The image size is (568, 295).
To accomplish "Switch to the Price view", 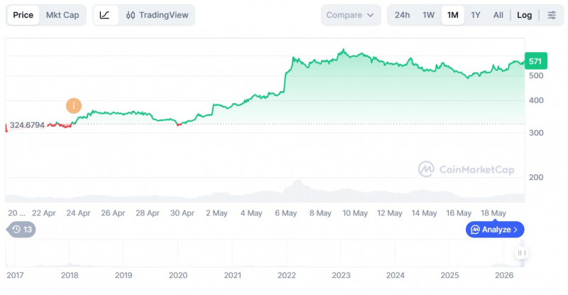I will (23, 15).
